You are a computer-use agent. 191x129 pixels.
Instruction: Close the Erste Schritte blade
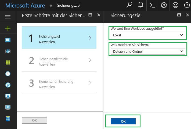coord(99,15)
